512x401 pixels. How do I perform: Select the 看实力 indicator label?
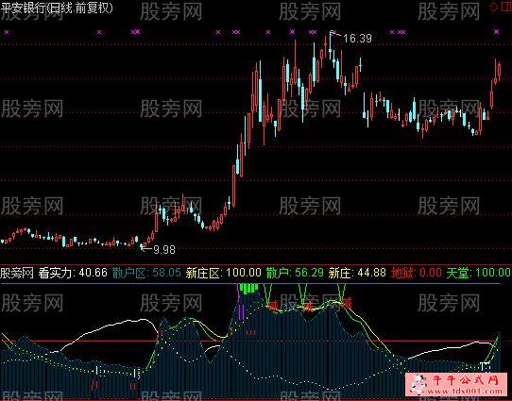click(55, 273)
